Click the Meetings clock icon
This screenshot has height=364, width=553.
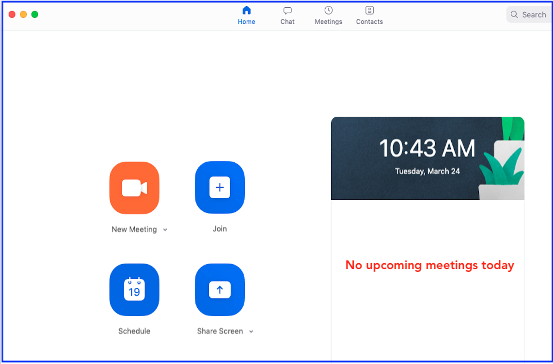(328, 11)
